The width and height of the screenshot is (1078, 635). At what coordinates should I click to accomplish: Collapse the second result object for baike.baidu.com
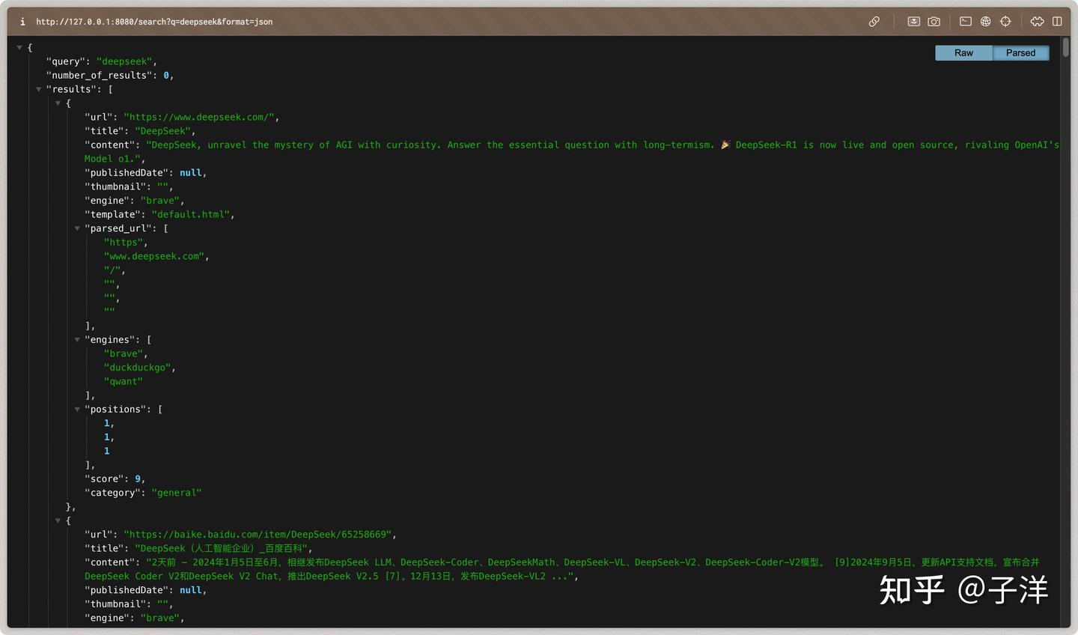(58, 520)
